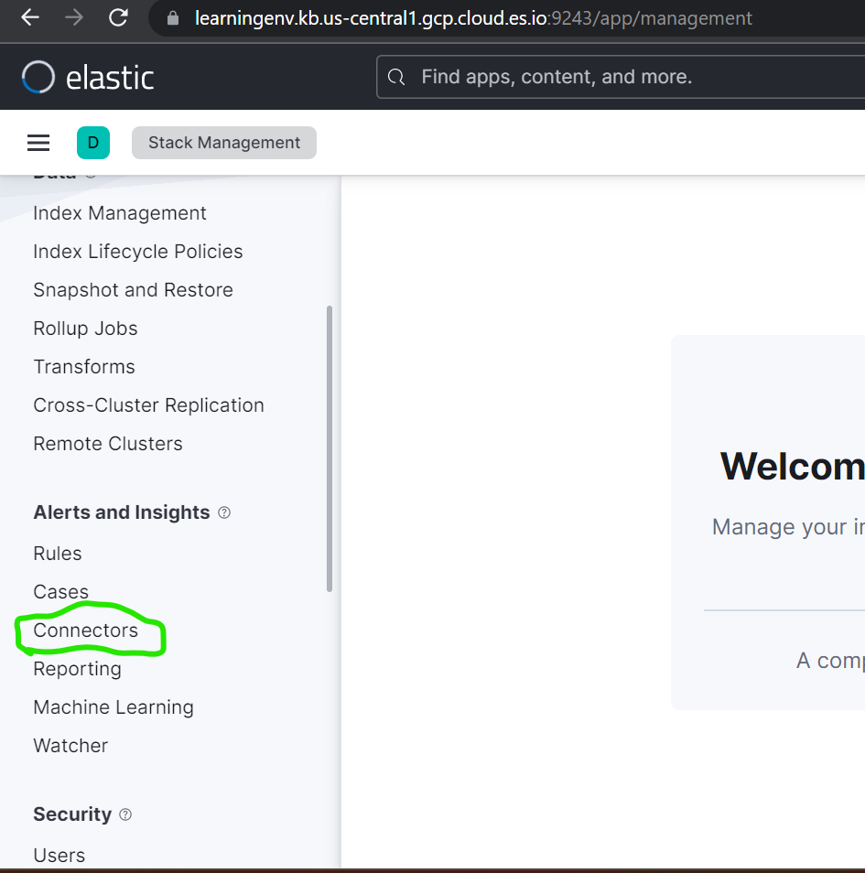Open the hamburger navigation menu
This screenshot has width=865, height=873.
pyautogui.click(x=38, y=143)
